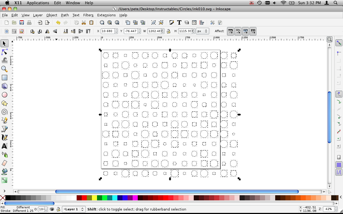Open the Layer 1 layer dropdown
This screenshot has width=343, height=214.
(x=74, y=209)
